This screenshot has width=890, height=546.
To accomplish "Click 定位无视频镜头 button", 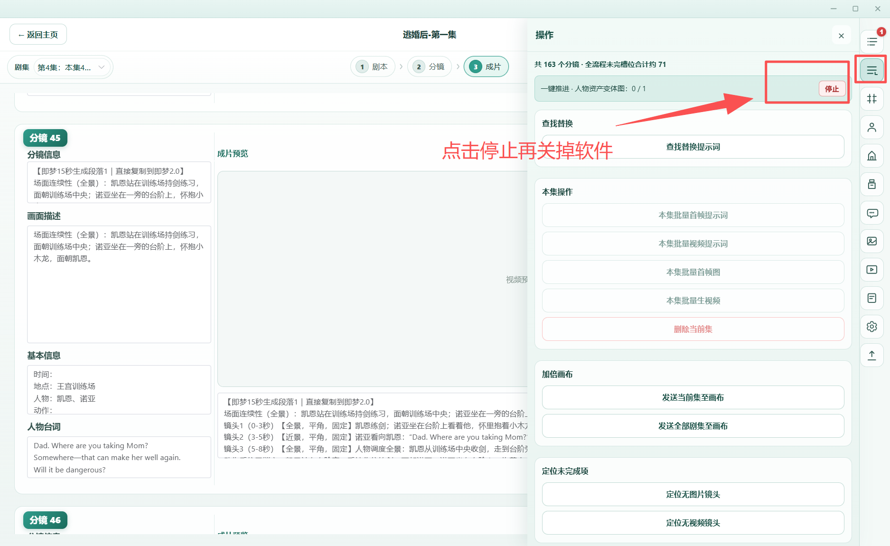I will [x=693, y=523].
